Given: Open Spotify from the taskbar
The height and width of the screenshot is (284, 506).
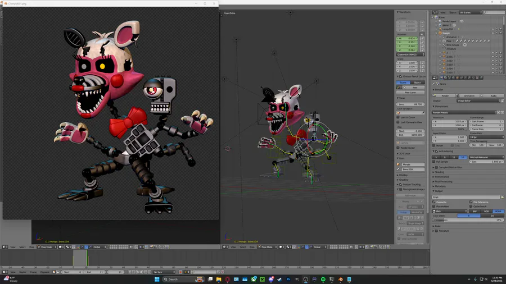Looking at the screenshot, I should [323, 279].
